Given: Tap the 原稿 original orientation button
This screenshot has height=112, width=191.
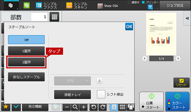Looking at the screenshot, I should 72,81.
